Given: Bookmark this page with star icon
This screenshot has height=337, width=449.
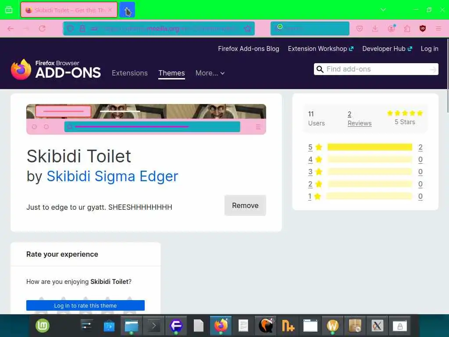Looking at the screenshot, I should [248, 29].
